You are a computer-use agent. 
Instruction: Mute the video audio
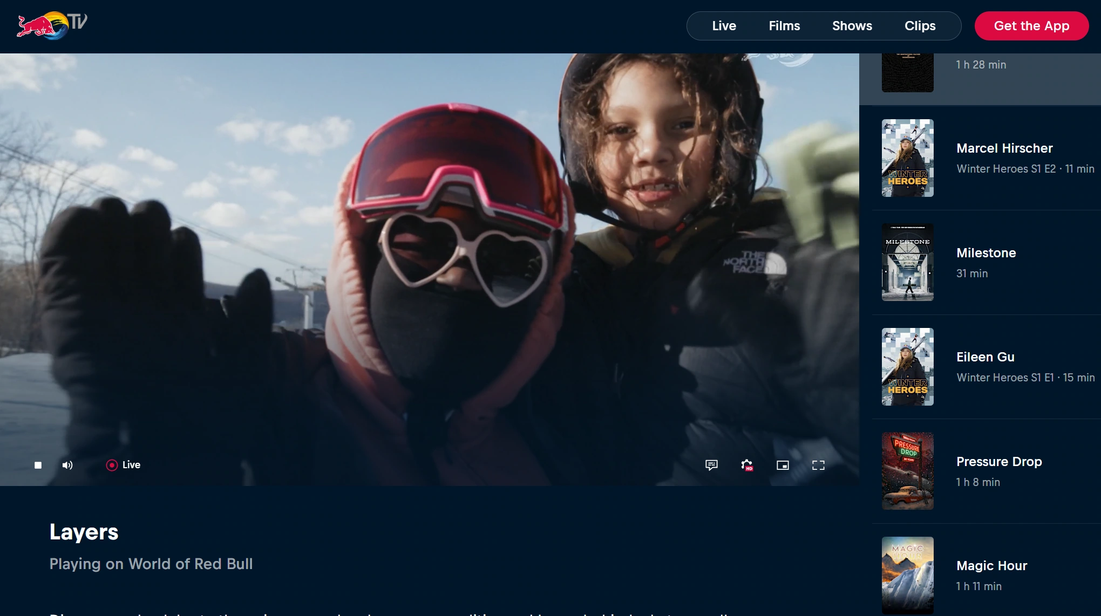tap(67, 465)
